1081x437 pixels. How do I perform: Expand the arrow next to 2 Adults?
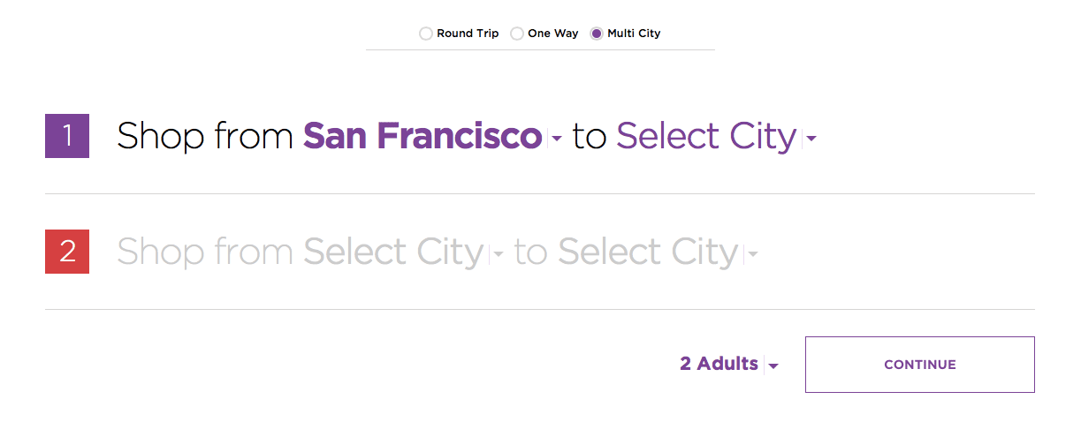click(773, 365)
